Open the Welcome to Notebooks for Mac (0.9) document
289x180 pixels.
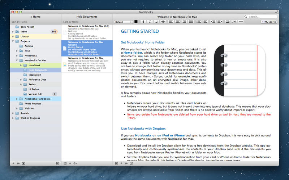click(87, 32)
